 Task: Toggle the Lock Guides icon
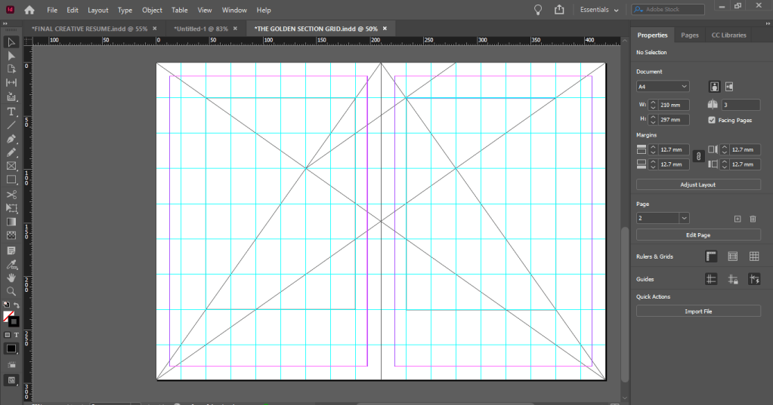732,279
